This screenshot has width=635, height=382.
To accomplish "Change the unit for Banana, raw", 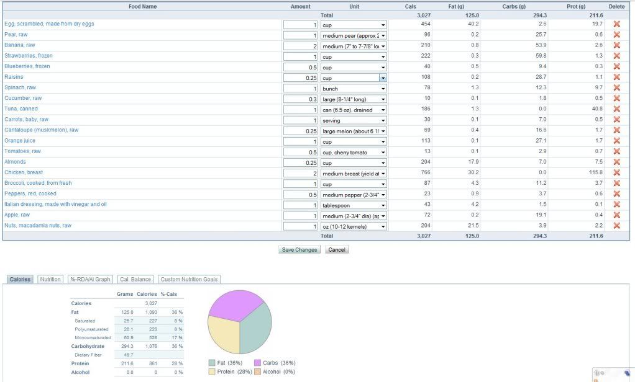I will point(354,46).
